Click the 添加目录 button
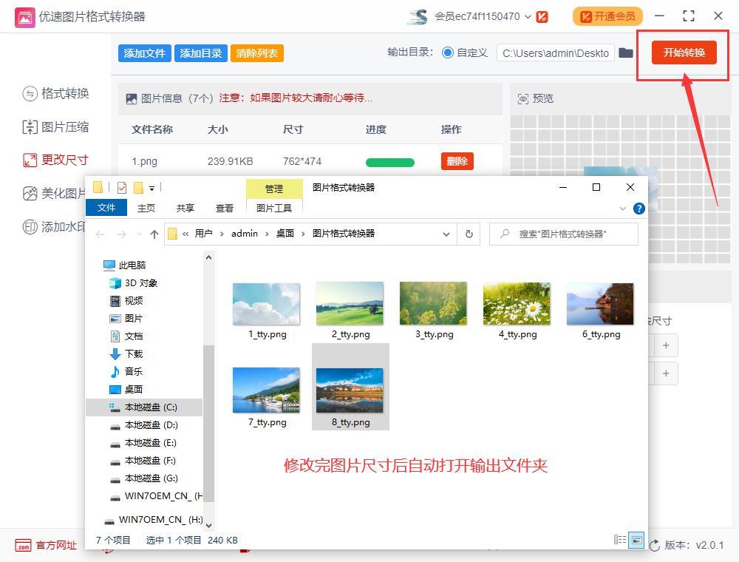 point(201,53)
